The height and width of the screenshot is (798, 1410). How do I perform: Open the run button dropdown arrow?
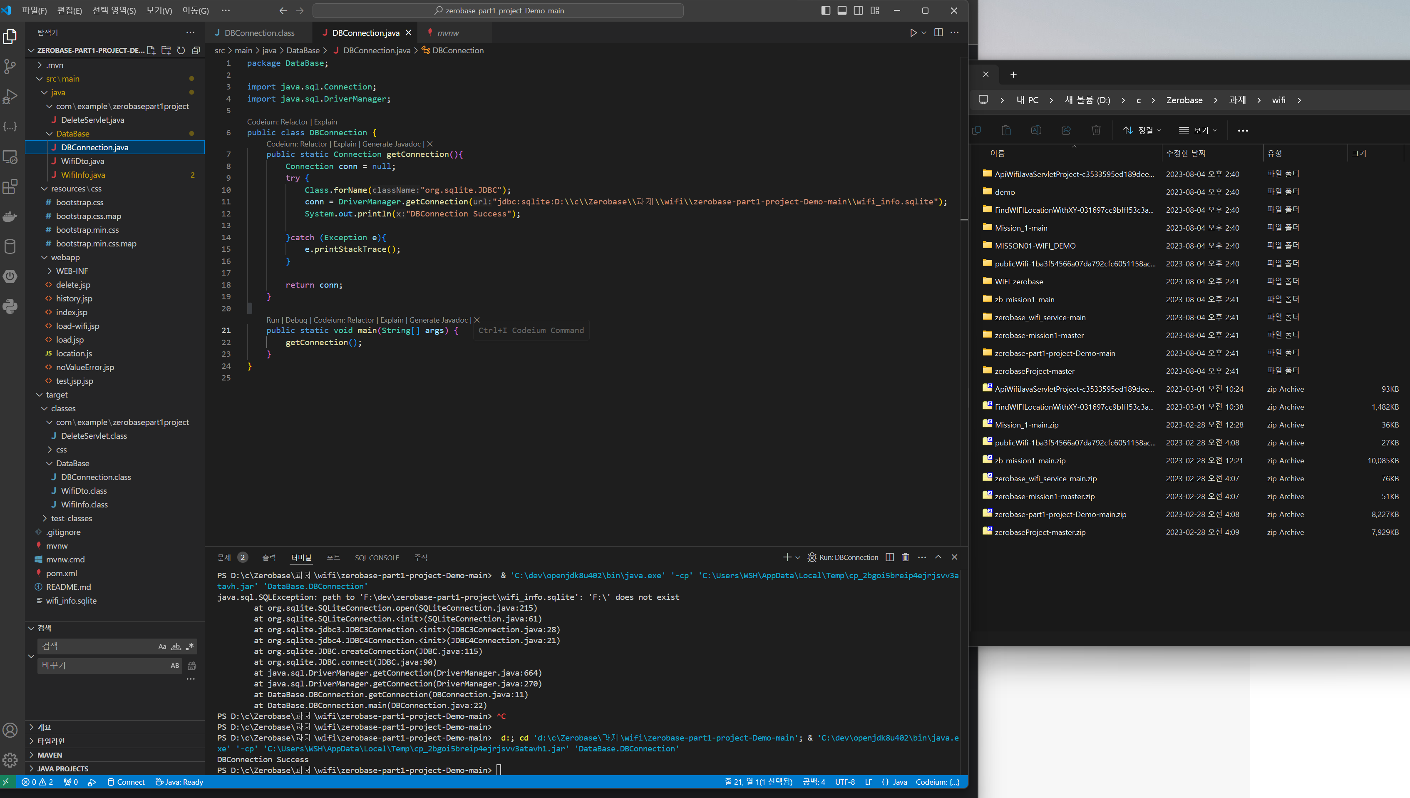[x=924, y=33]
